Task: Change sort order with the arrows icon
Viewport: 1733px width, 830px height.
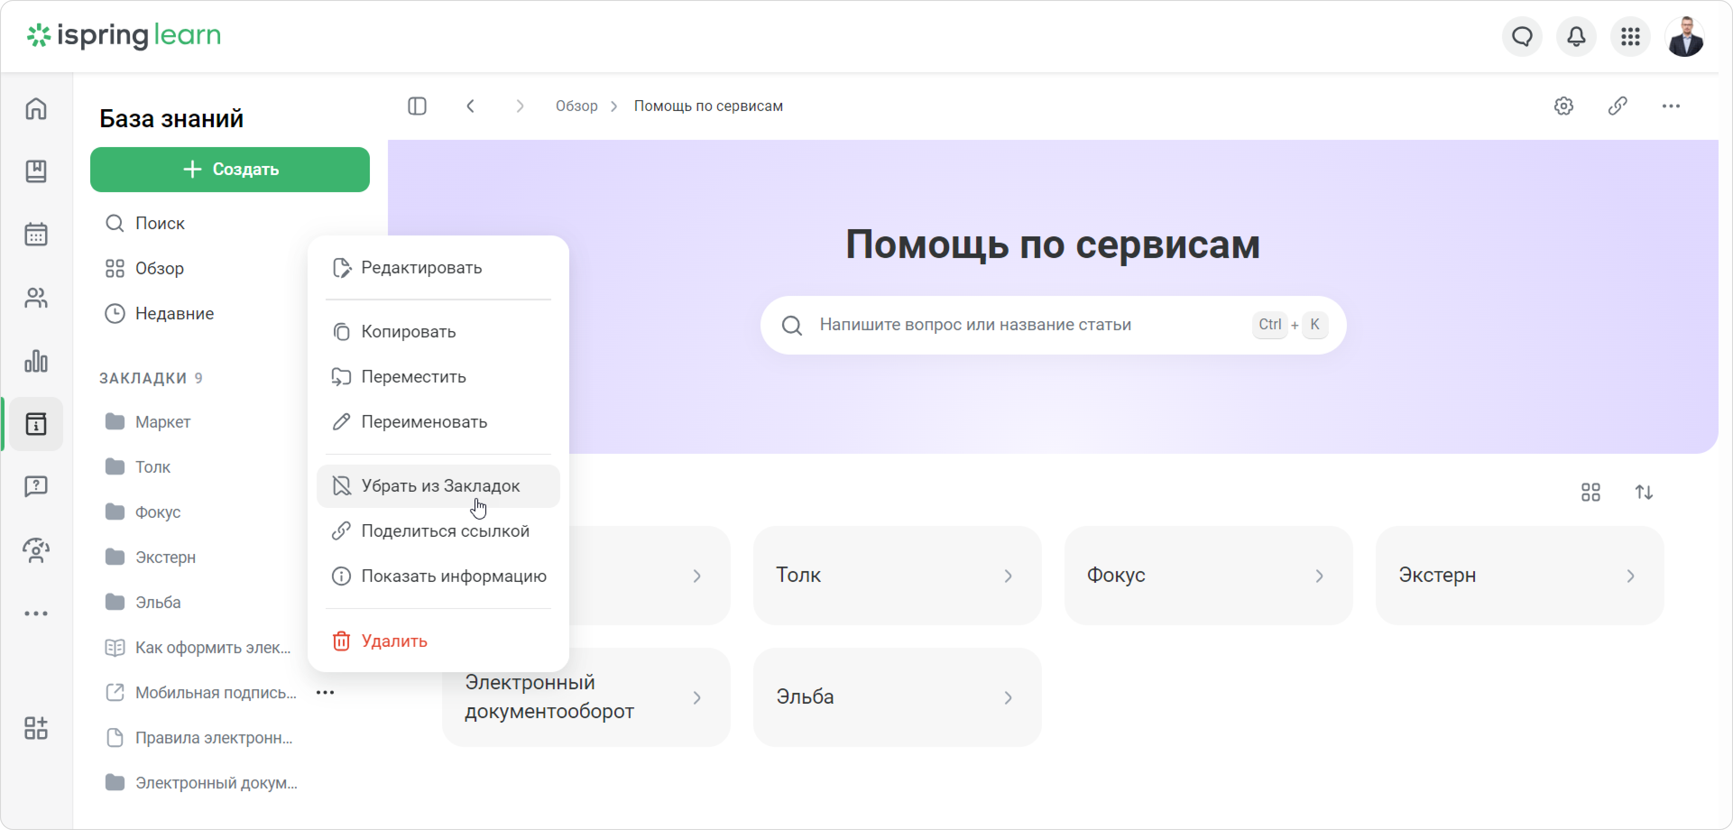Action: [x=1644, y=492]
